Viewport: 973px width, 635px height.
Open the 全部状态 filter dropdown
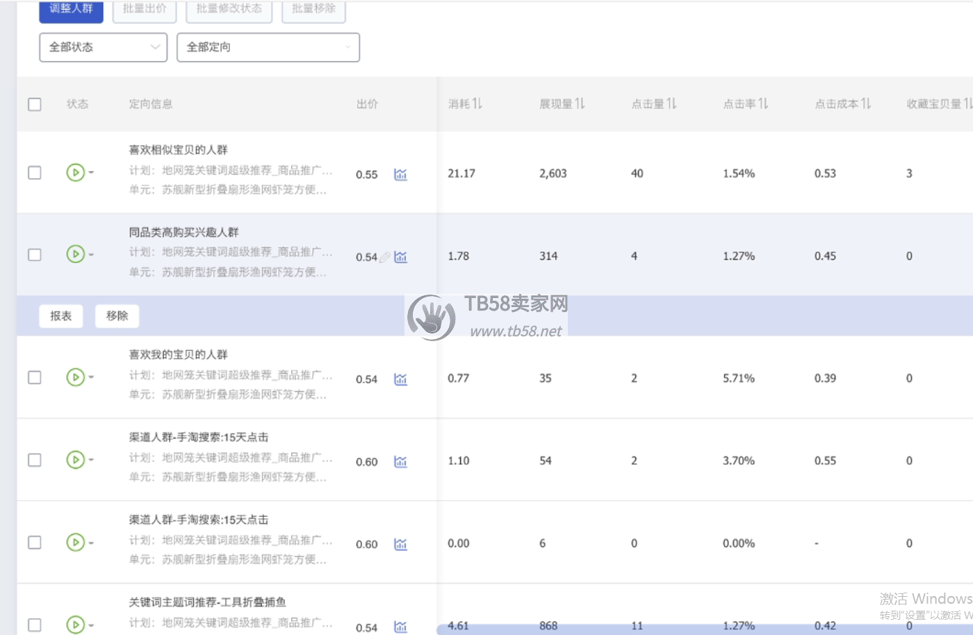pos(103,47)
